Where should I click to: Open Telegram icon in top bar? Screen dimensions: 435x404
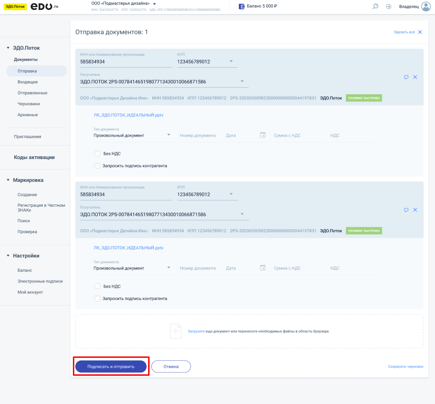388,7
